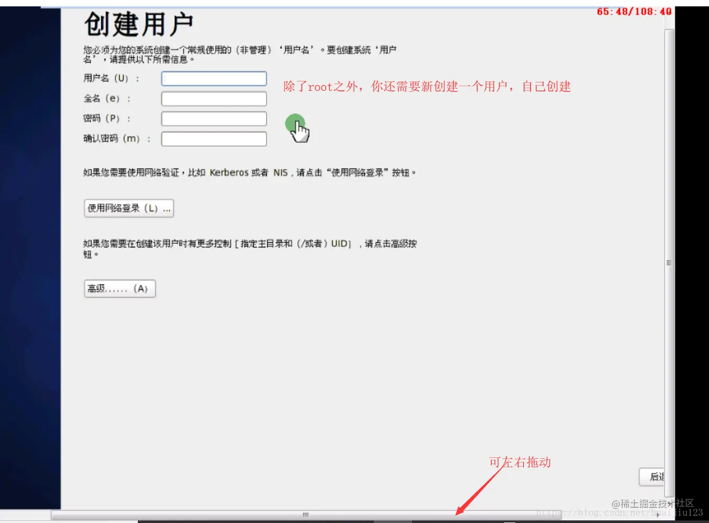Click the vertical scrollbar handle marker
Image resolution: width=709 pixels, height=523 pixels.
[x=669, y=261]
